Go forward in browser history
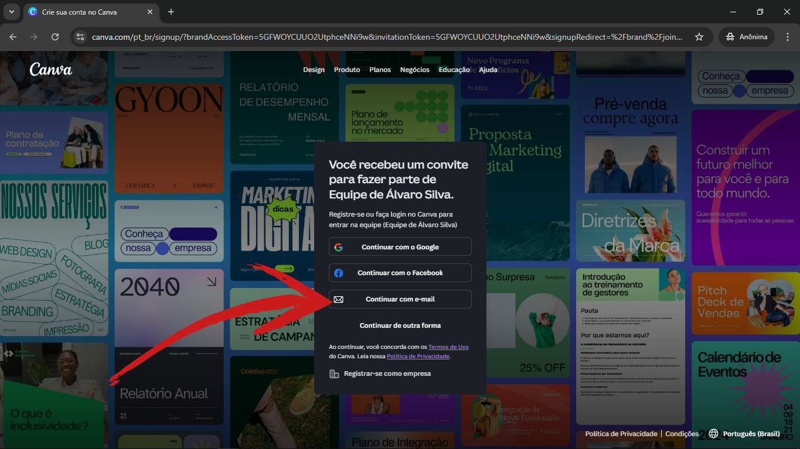The height and width of the screenshot is (449, 800). [x=34, y=37]
